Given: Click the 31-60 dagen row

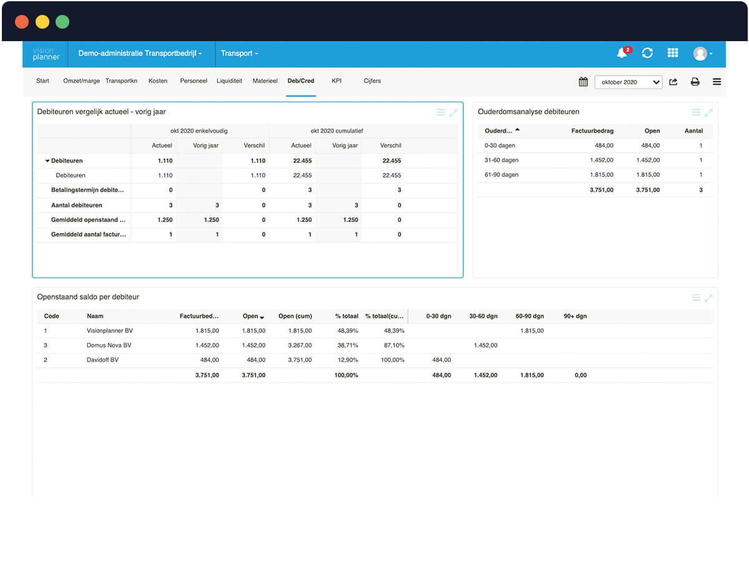Looking at the screenshot, I should (x=595, y=160).
